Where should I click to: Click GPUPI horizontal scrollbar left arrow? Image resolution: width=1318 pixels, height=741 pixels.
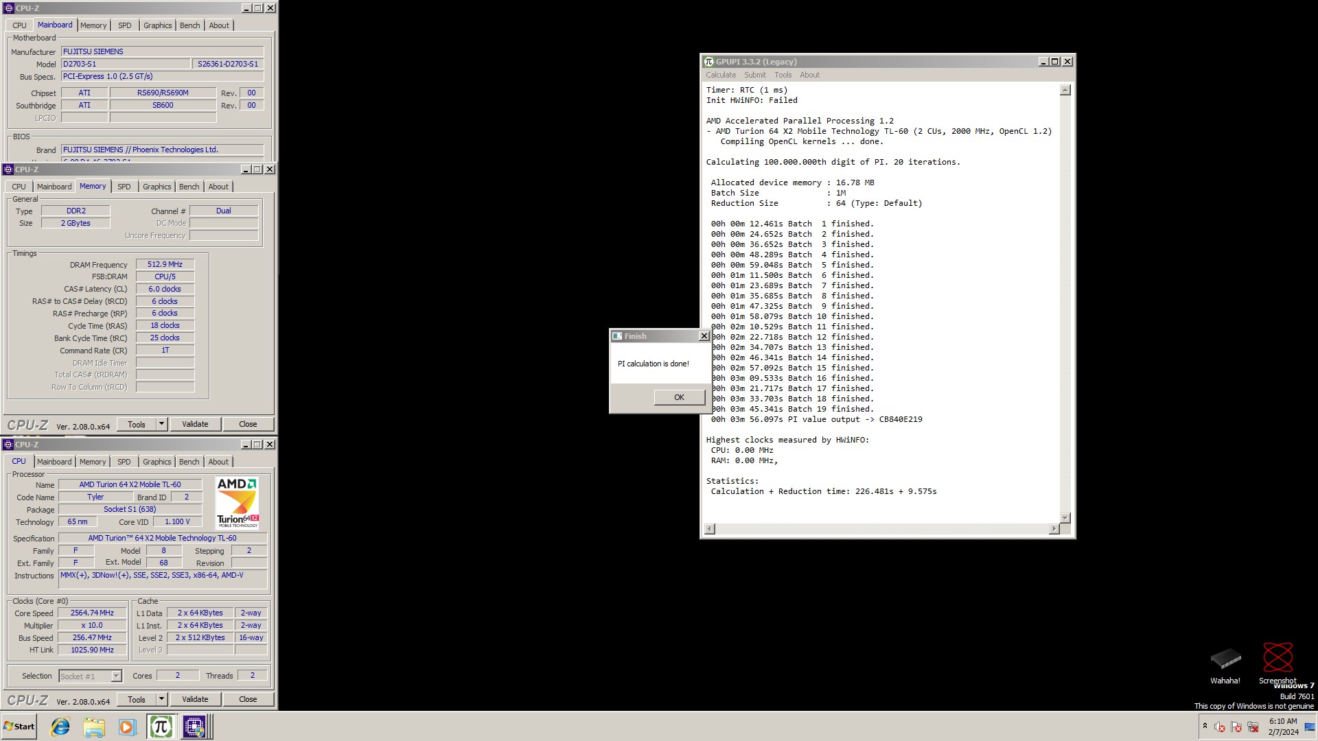pos(710,529)
